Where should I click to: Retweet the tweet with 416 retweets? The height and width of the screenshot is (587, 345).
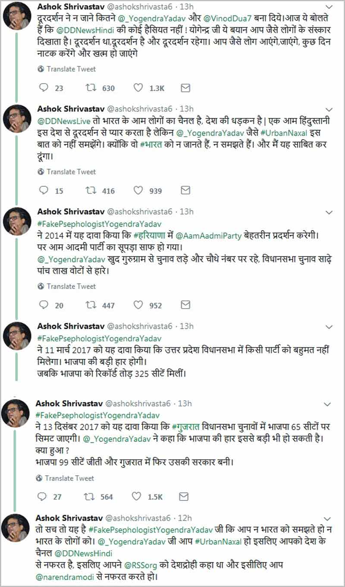pos(91,190)
